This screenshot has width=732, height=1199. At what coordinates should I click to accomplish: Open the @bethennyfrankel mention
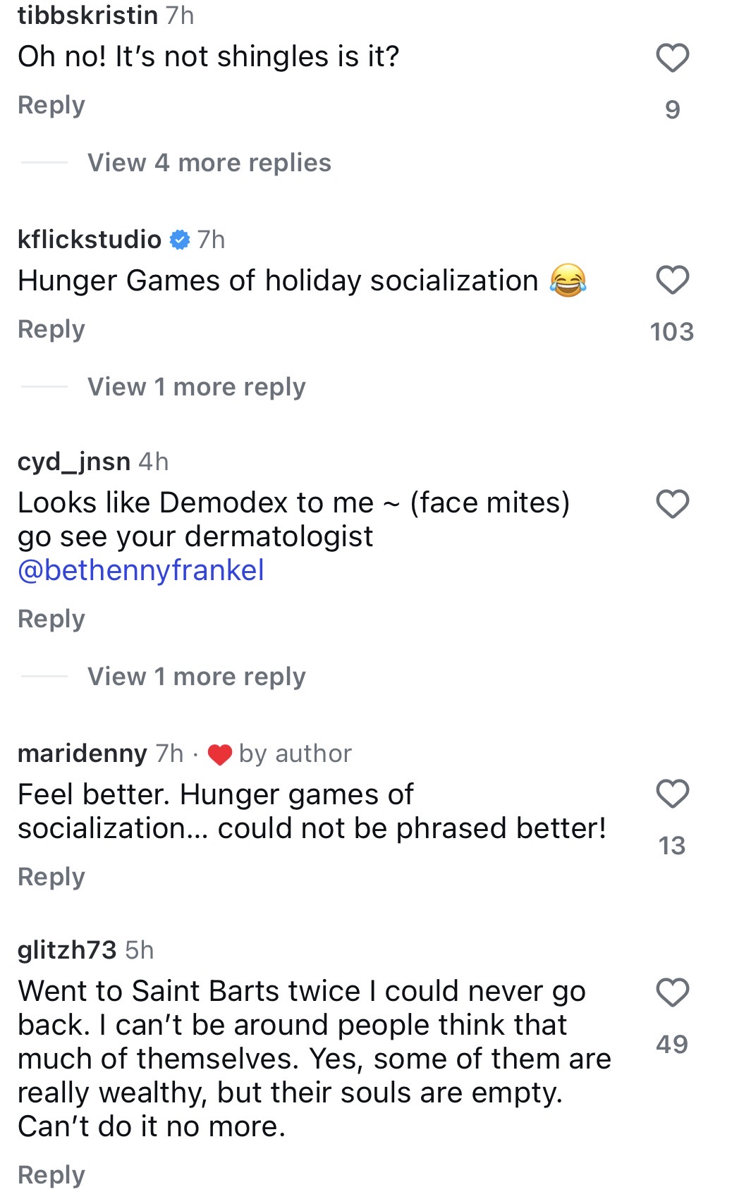point(141,570)
